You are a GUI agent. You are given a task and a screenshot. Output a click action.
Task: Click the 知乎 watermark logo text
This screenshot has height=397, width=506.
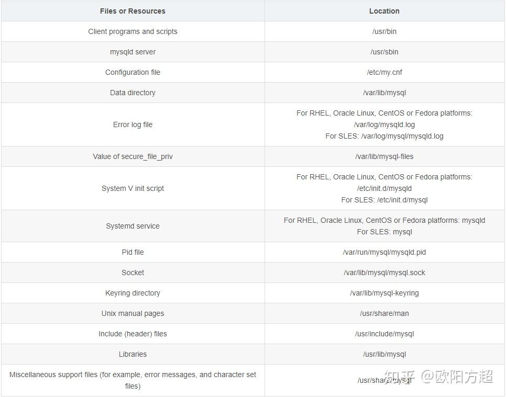pyautogui.click(x=400, y=377)
